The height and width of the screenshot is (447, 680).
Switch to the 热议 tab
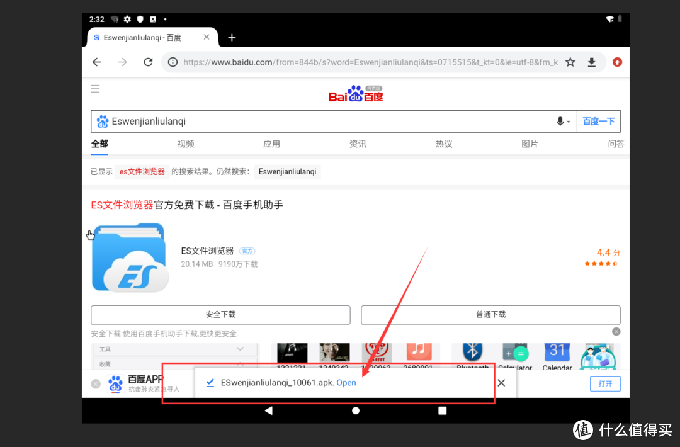[444, 144]
